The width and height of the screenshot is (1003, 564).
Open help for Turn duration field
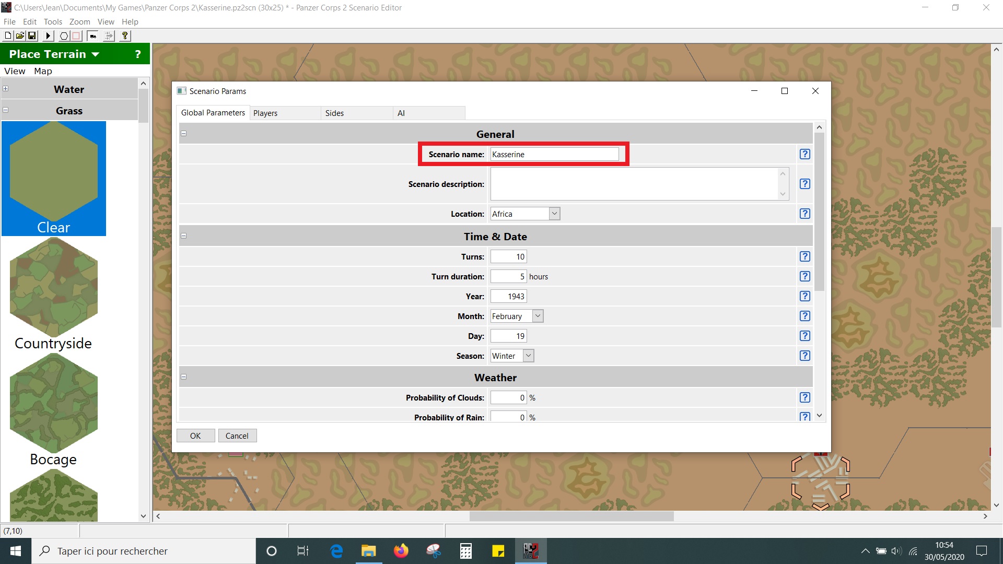point(805,276)
